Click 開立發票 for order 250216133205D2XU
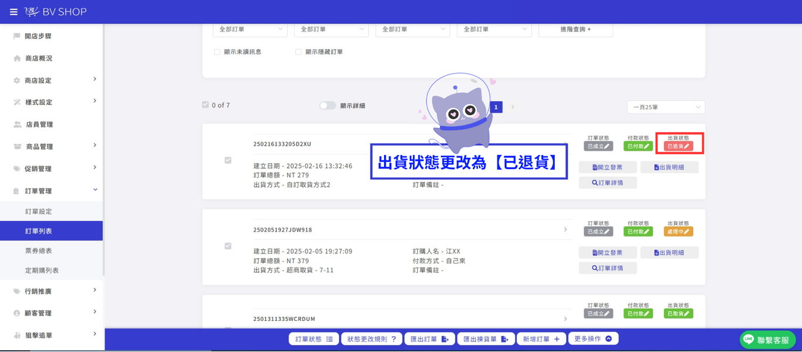The image size is (802, 352). click(608, 167)
